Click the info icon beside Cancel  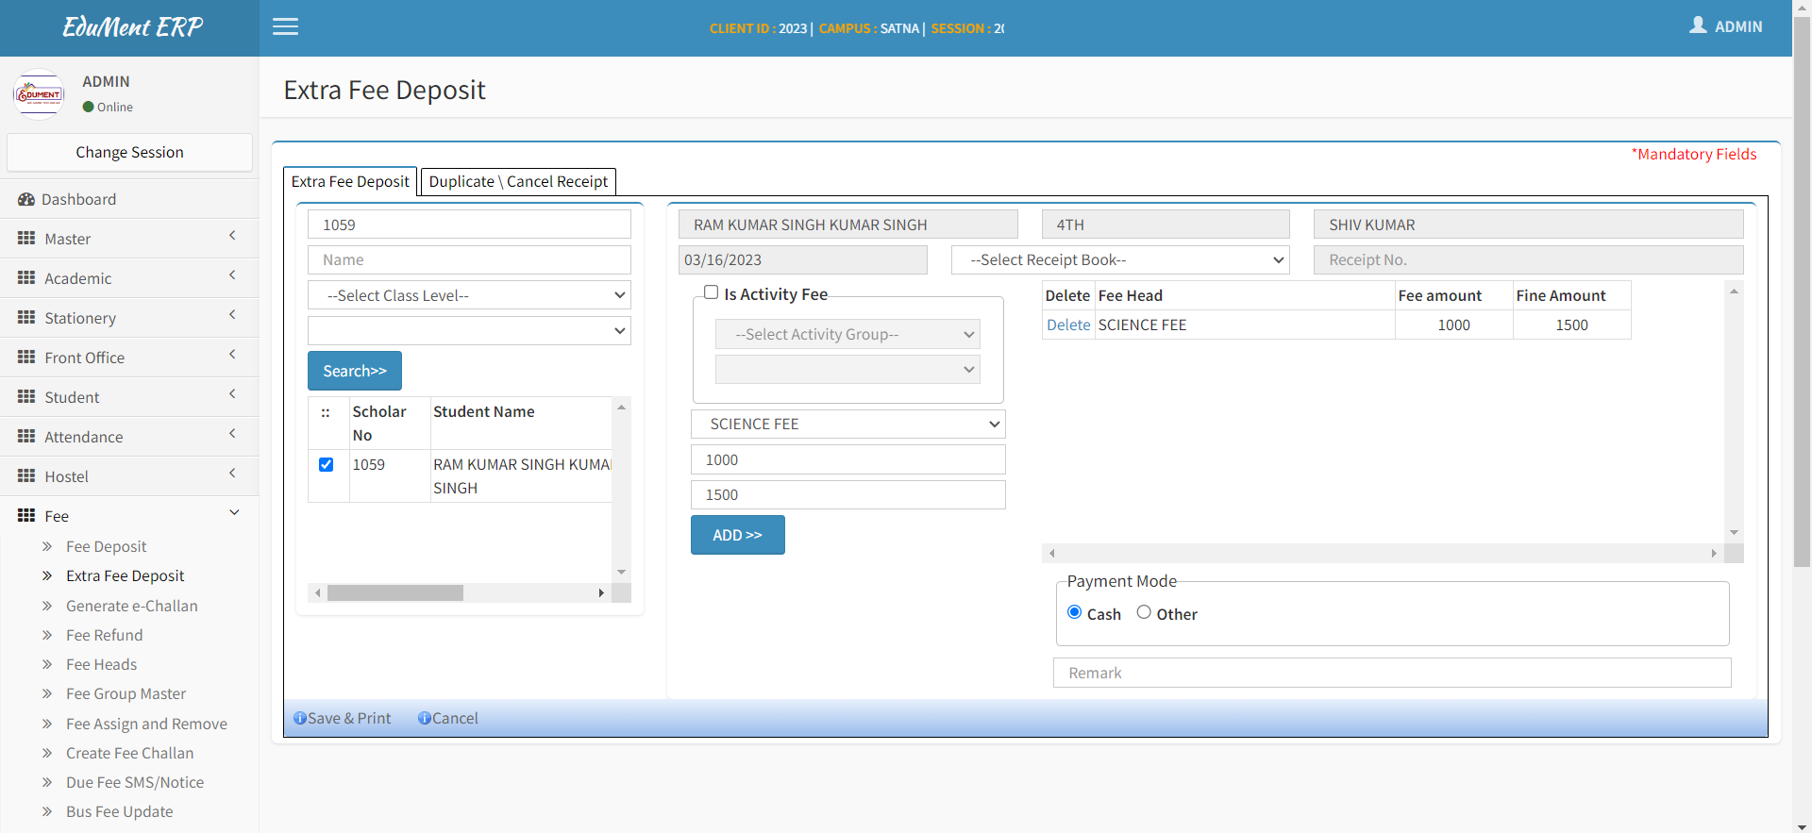(425, 719)
